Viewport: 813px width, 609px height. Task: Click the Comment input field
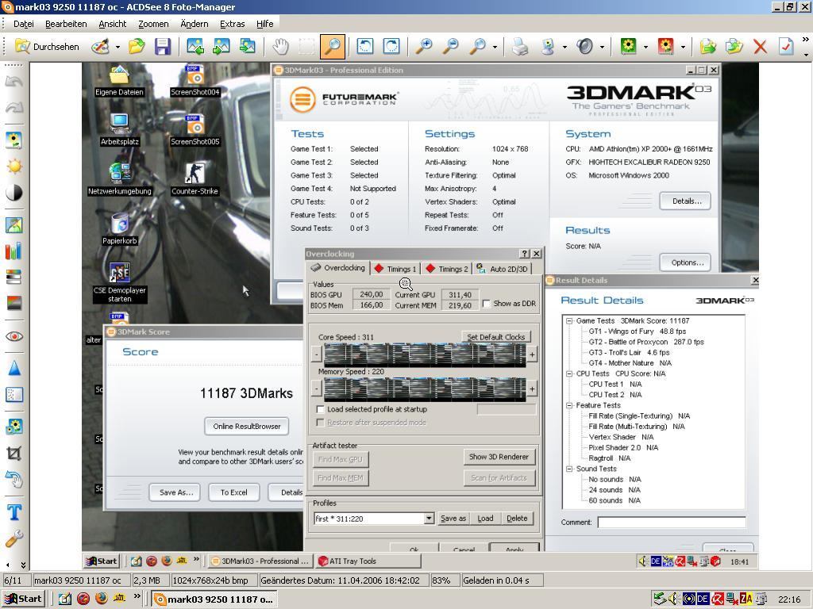pos(672,522)
